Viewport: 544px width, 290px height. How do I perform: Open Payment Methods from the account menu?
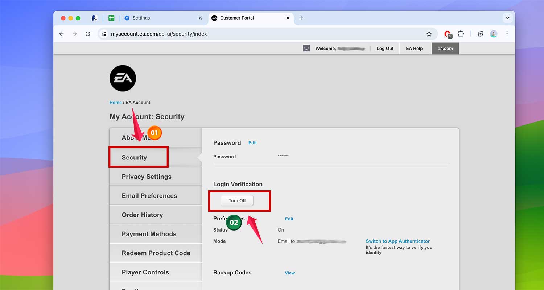149,234
